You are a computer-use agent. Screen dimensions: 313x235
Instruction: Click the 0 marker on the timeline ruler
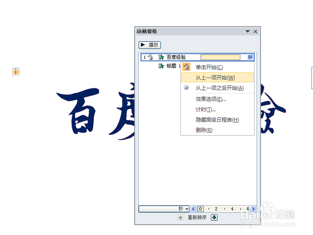[x=200, y=209]
